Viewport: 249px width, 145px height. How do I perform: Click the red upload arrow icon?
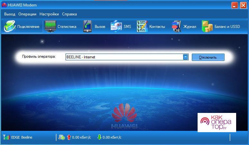pyautogui.click(x=69, y=137)
